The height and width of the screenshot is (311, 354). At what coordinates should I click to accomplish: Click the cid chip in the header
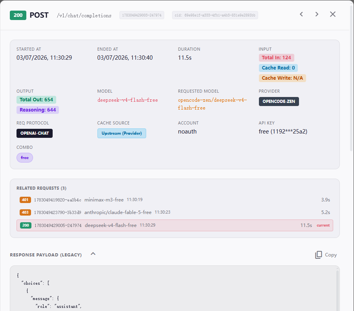pyautogui.click(x=215, y=15)
